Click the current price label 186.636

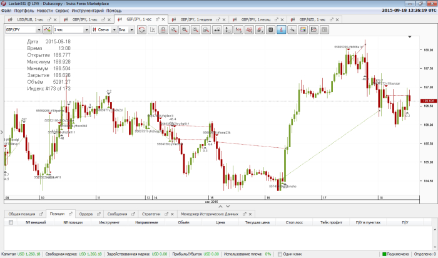428,101
